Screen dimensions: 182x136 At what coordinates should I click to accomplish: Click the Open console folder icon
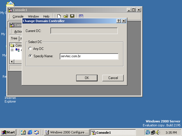[66, 16]
